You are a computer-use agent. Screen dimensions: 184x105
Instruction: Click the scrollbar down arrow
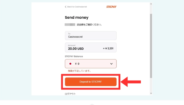151,93
